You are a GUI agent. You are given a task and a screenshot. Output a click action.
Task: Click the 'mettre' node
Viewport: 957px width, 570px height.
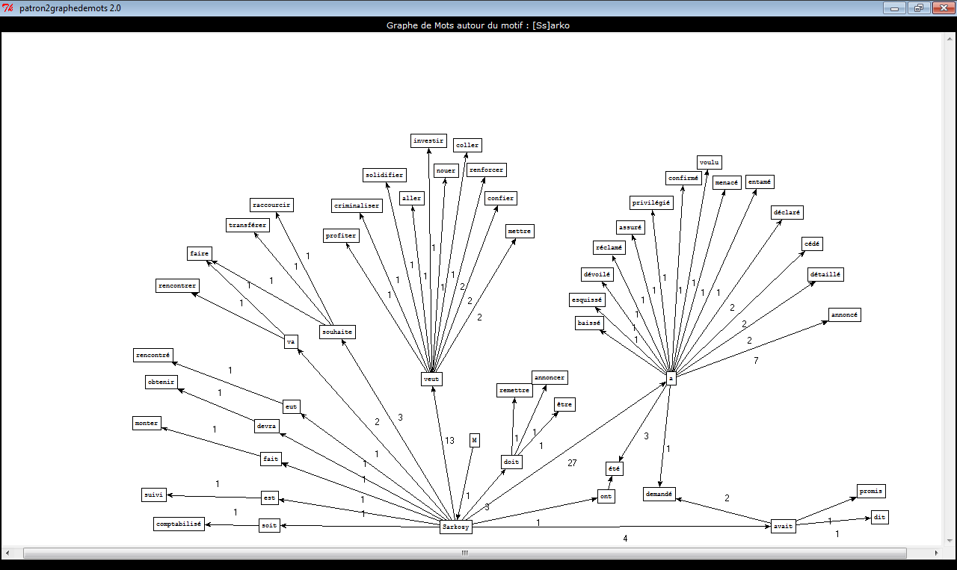click(x=520, y=231)
